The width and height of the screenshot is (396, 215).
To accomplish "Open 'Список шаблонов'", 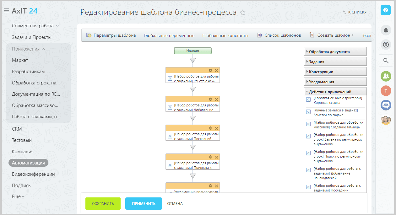I will [x=279, y=35].
